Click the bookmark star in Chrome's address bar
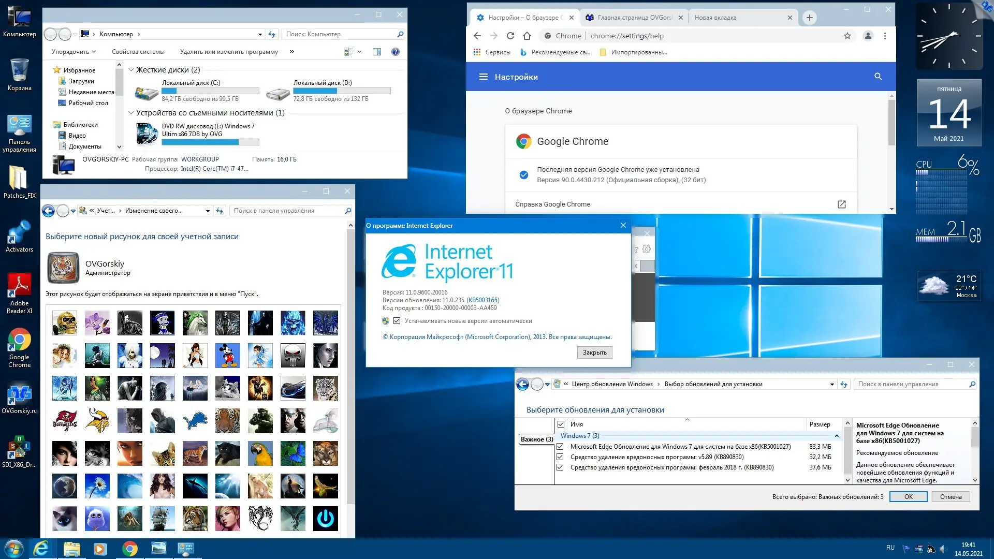Viewport: 994px width, 559px height. tap(847, 36)
